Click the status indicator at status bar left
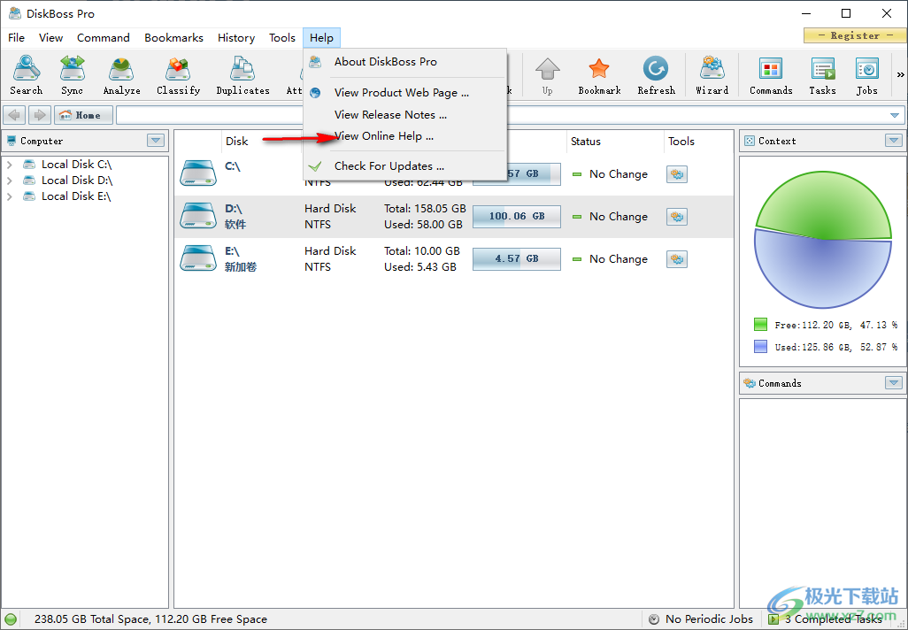The width and height of the screenshot is (908, 630). pyautogui.click(x=11, y=619)
